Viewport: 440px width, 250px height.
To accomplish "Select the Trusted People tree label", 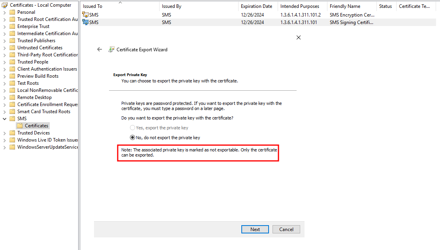I will (33, 62).
